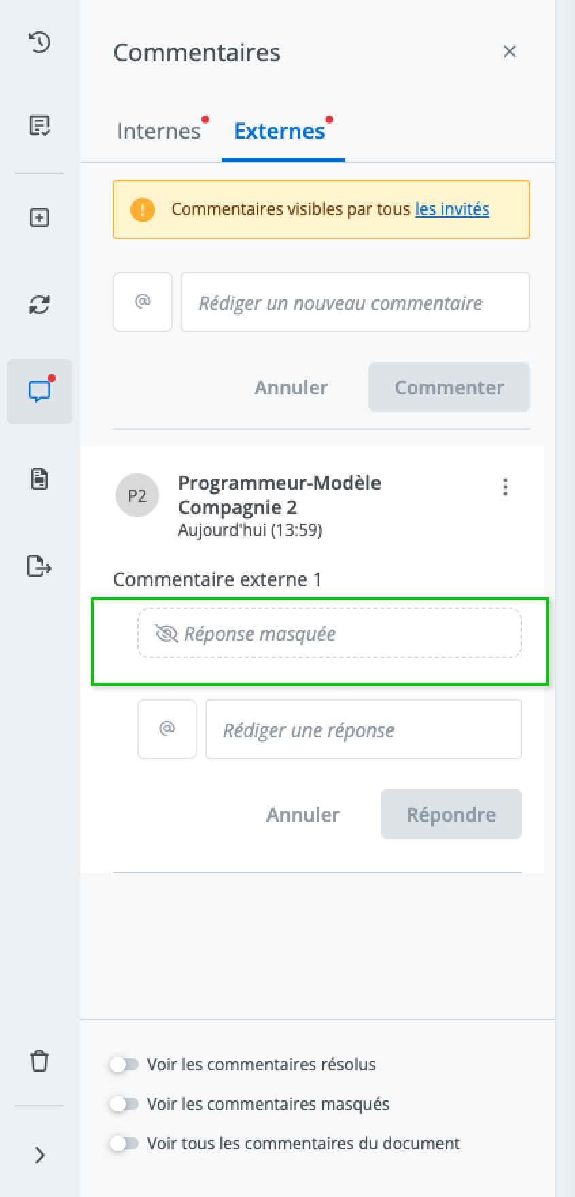Click the @ mention button for new comment

[x=143, y=302]
